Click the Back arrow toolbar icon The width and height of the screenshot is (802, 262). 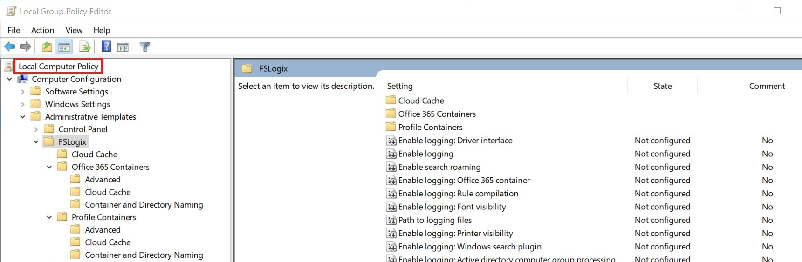(x=9, y=47)
